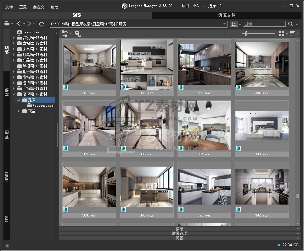Click the 3ds Max badge on 381.max
The image size is (304, 251).
[x=66, y=87]
